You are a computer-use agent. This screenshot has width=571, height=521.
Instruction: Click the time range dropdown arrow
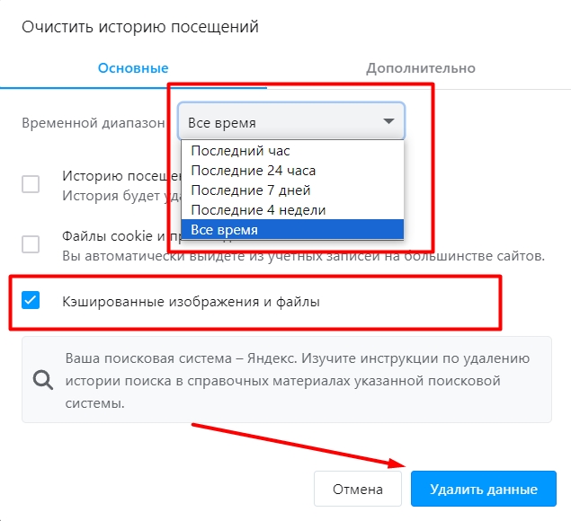pyautogui.click(x=388, y=121)
